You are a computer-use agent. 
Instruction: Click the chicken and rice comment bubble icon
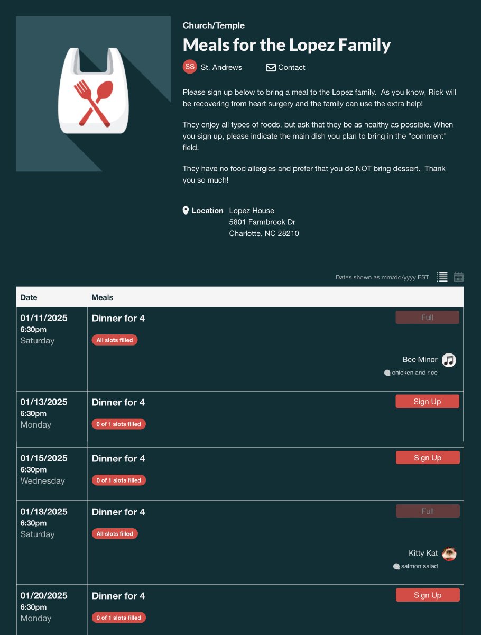pos(387,373)
